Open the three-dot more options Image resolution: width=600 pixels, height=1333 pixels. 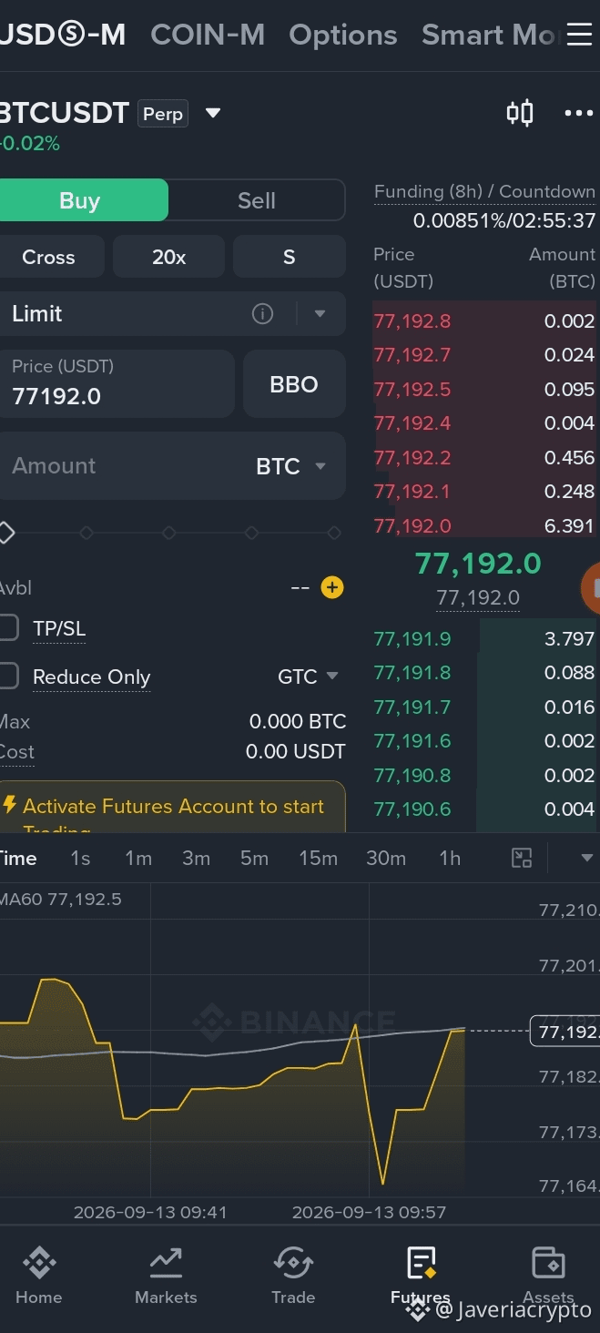pos(579,113)
